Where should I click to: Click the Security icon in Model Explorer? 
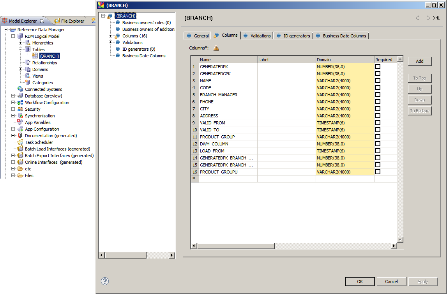[x=20, y=109]
